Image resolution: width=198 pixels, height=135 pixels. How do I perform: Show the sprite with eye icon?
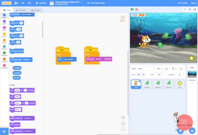[139, 74]
